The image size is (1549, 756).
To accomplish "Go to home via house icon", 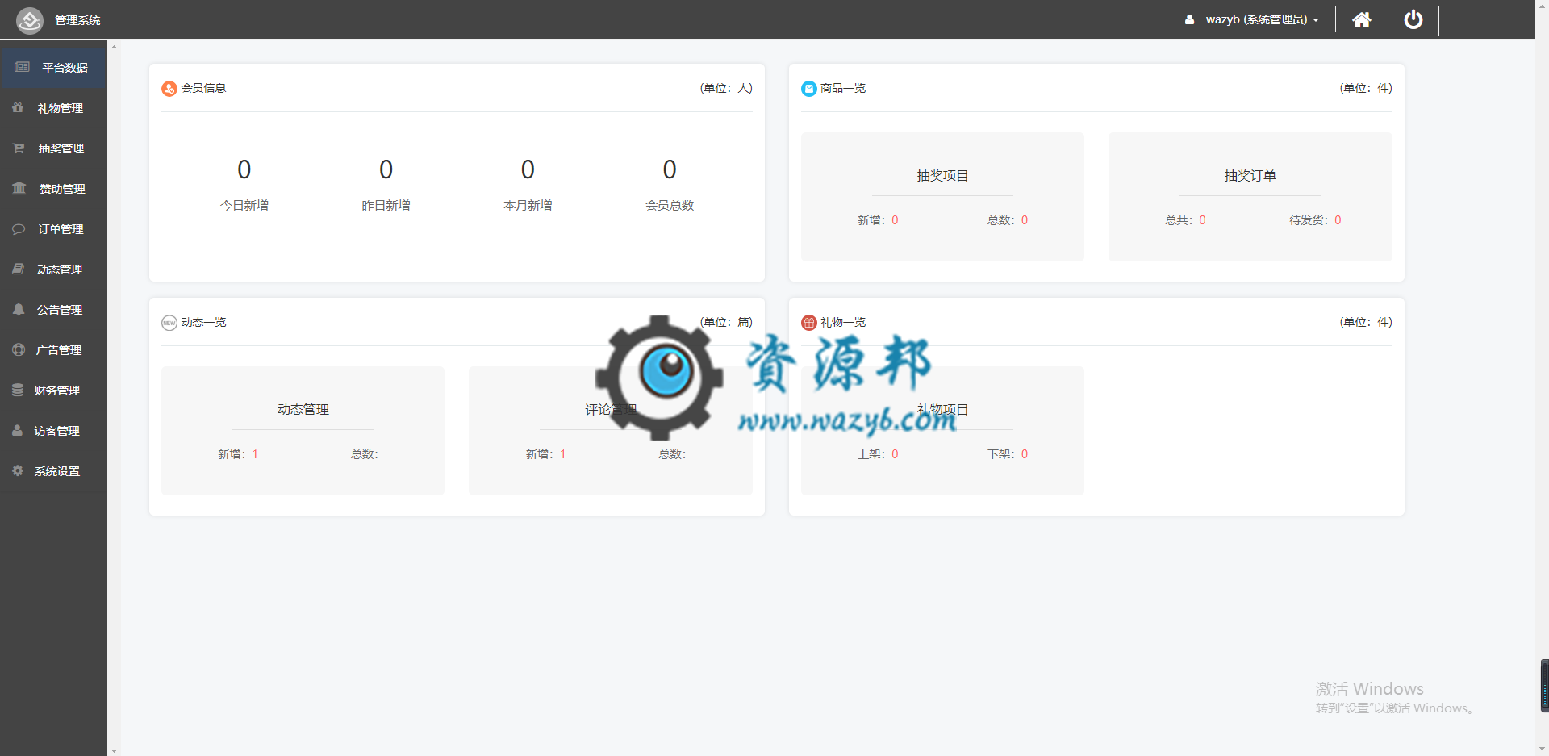I will (x=1362, y=19).
